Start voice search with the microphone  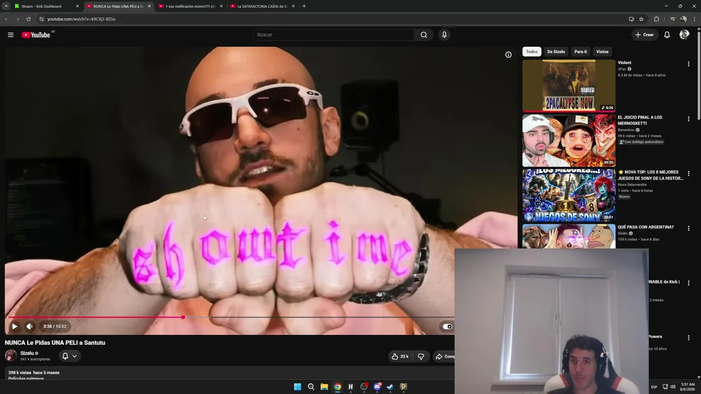(x=444, y=34)
